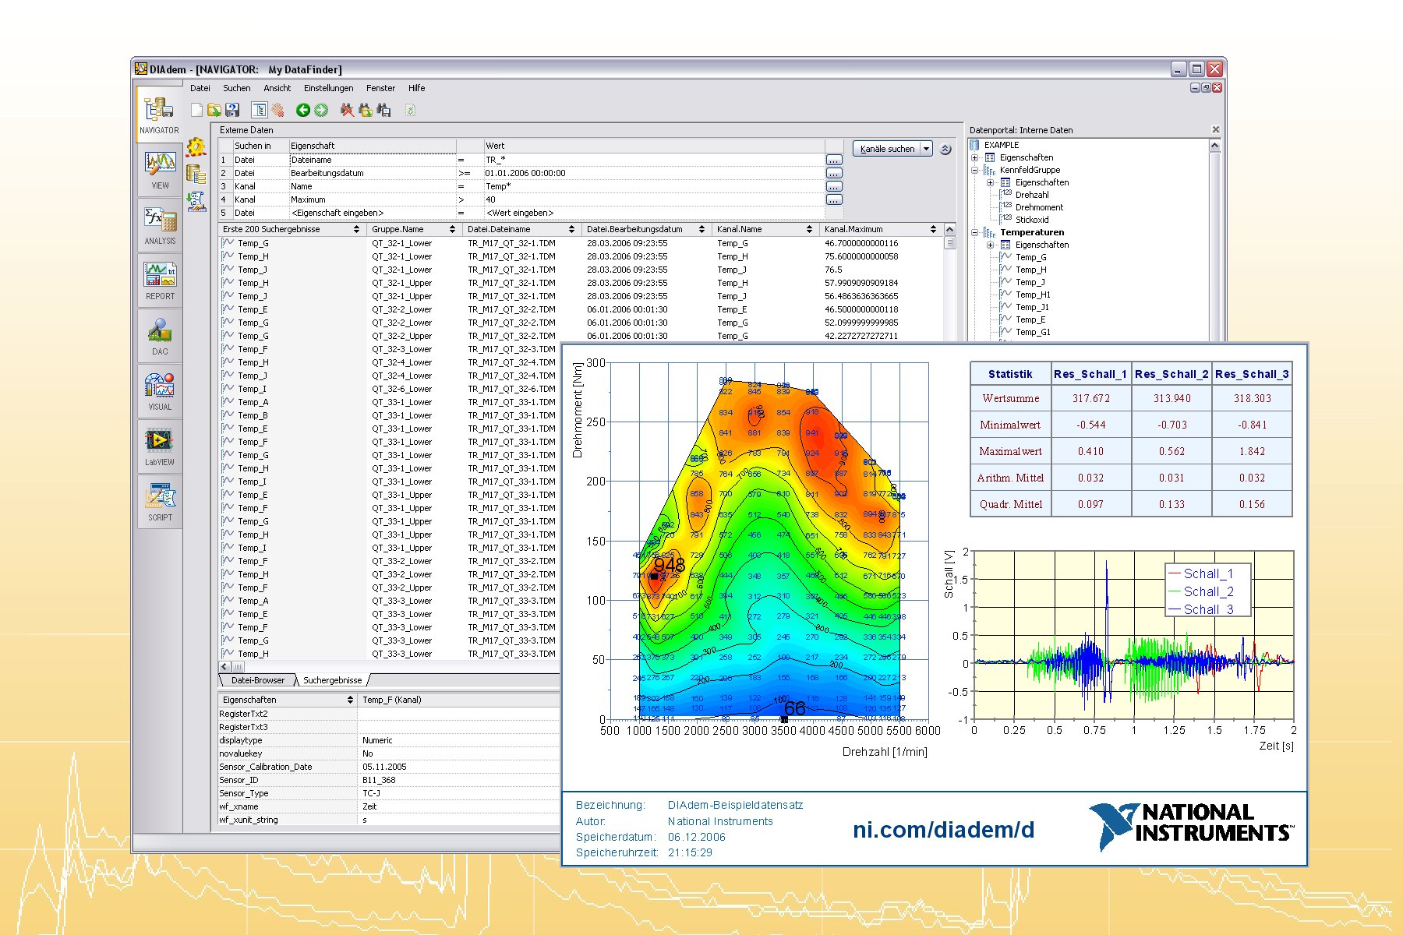Select Temp_H1 in the Datenportal tree
Image resolution: width=1403 pixels, height=935 pixels.
[1033, 295]
